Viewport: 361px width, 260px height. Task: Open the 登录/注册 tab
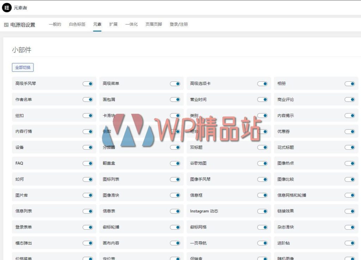click(178, 24)
